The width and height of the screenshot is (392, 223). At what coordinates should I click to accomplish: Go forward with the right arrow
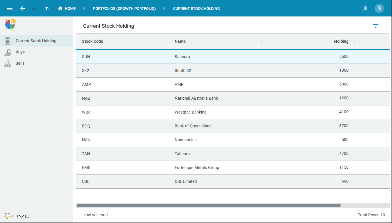pos(34,8)
